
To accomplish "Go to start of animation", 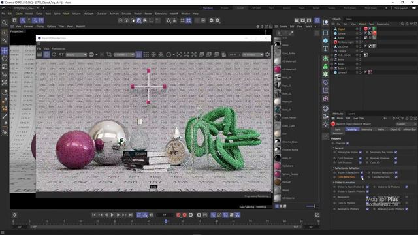I will (94, 215).
